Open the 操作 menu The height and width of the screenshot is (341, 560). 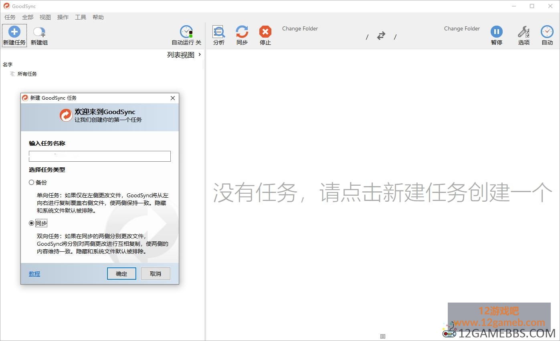(x=63, y=17)
